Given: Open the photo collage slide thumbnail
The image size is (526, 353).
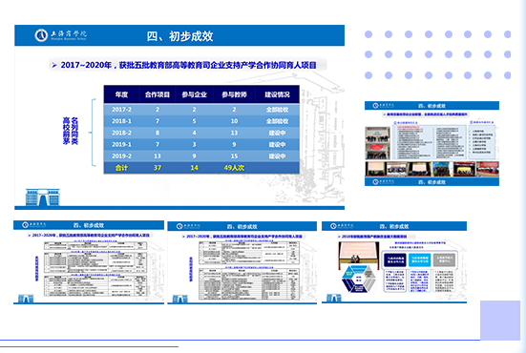Looking at the screenshot, I should click(x=431, y=143).
